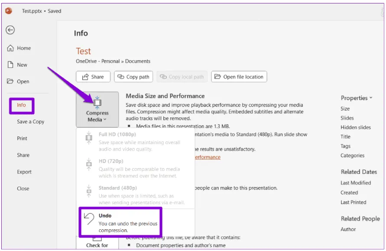Viewport: 386px width, 251px height.
Task: Select Save a Copy in the sidebar
Action: [x=30, y=122]
